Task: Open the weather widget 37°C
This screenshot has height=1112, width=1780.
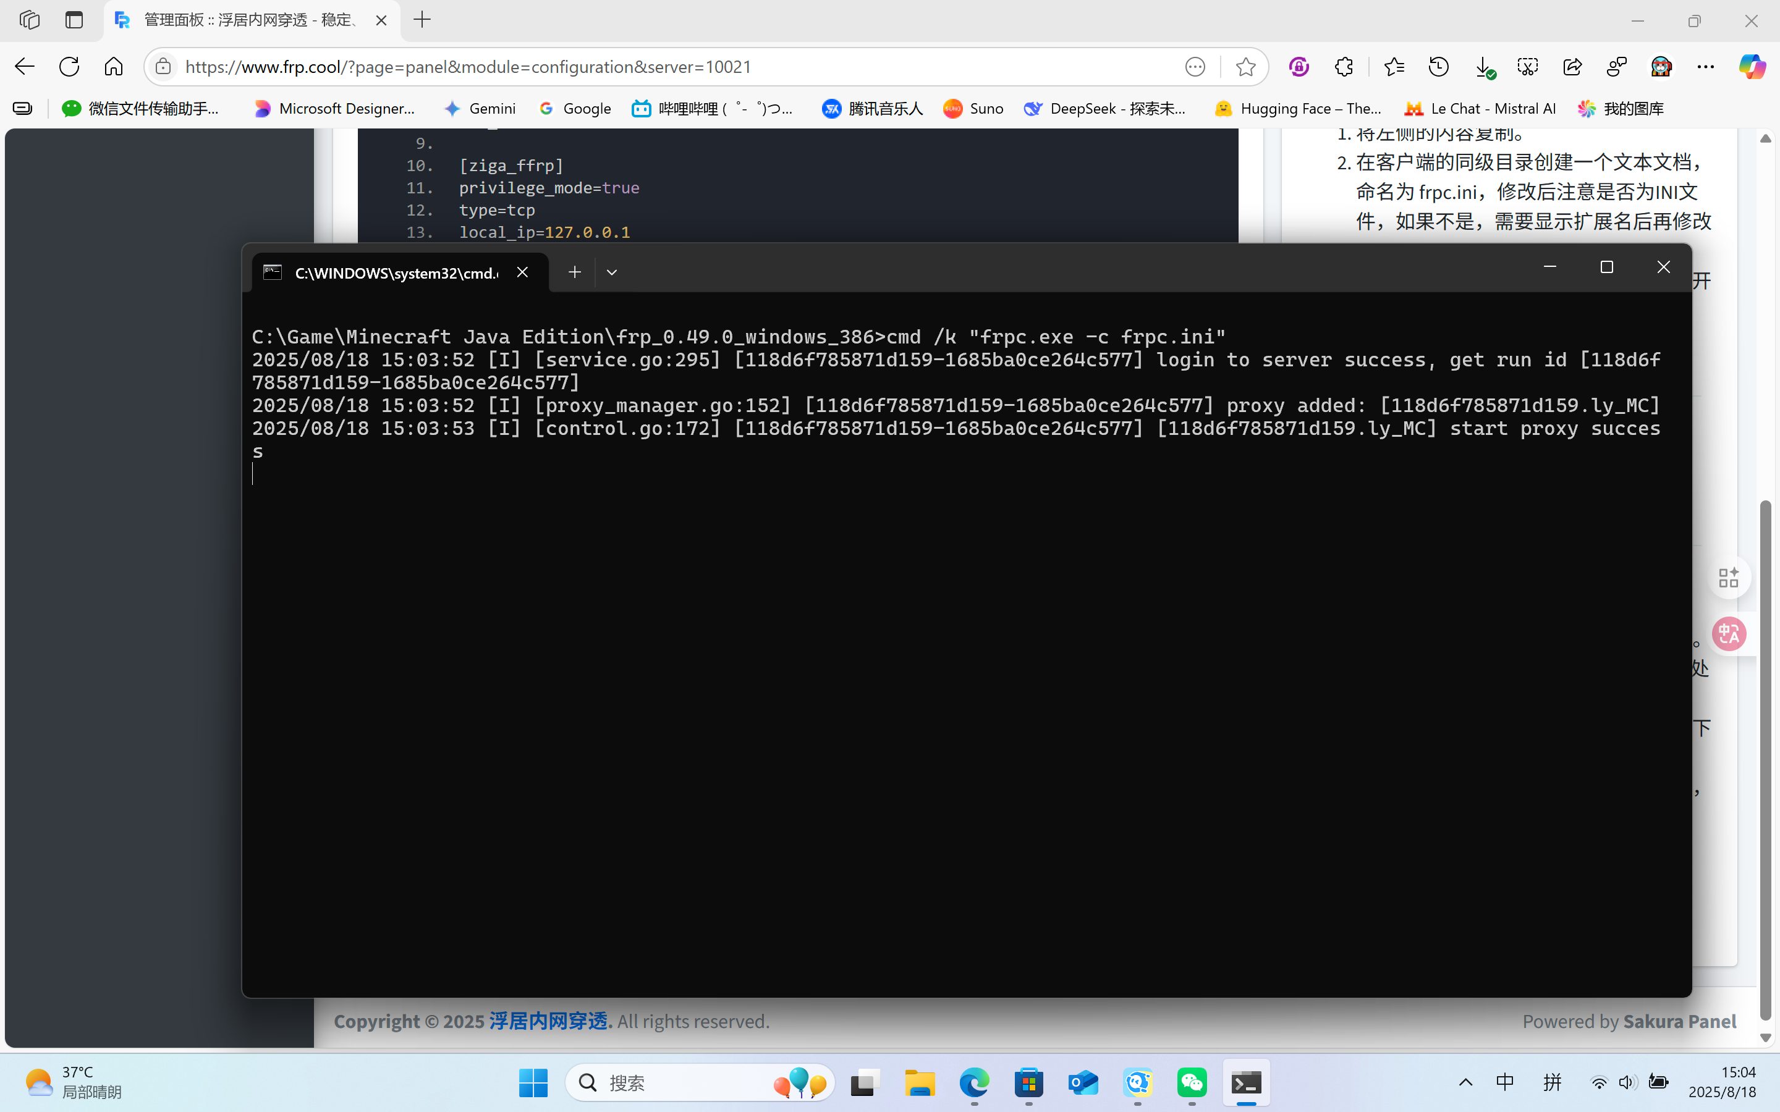Action: coord(72,1082)
